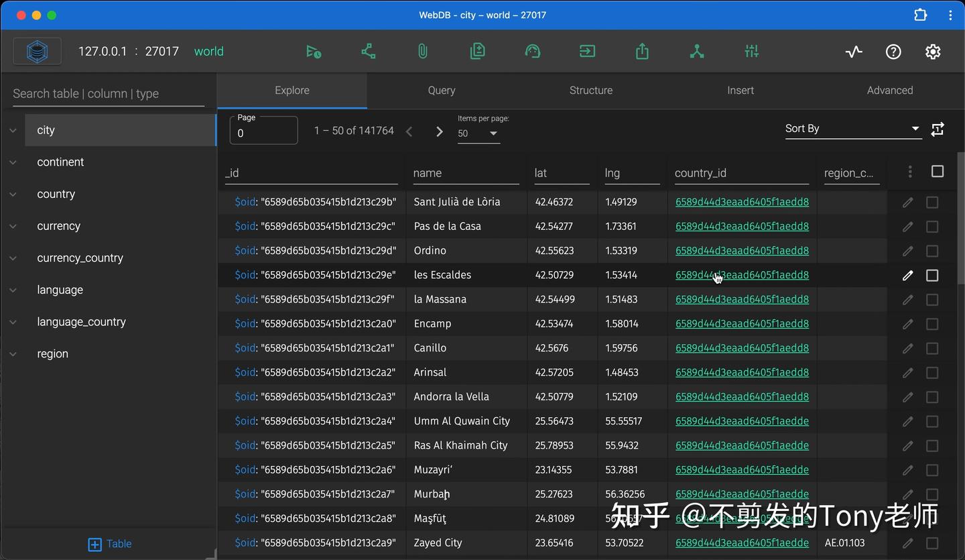The height and width of the screenshot is (560, 965).
Task: Check the select-all checkbox in the table header
Action: tap(937, 172)
